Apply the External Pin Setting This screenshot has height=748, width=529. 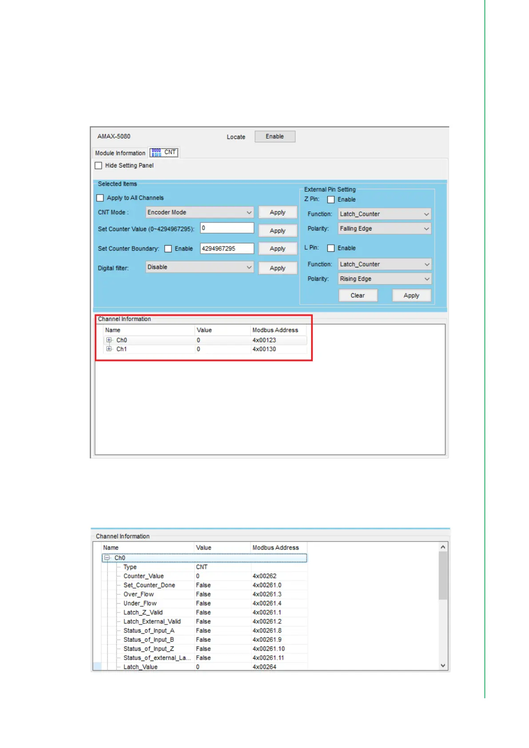[411, 296]
